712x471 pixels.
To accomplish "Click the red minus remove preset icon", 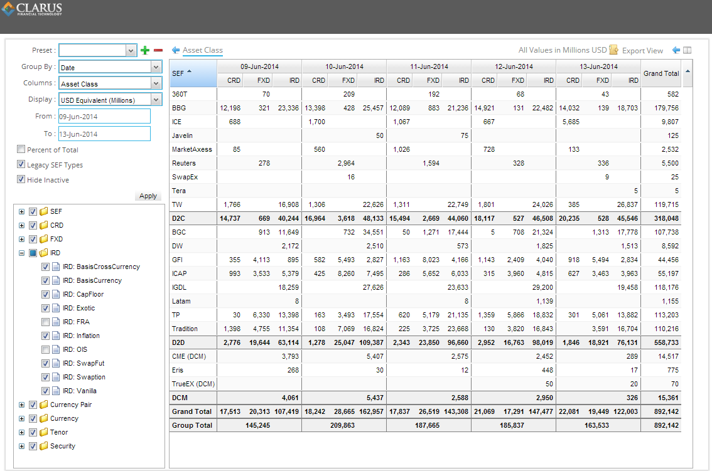I will click(158, 50).
